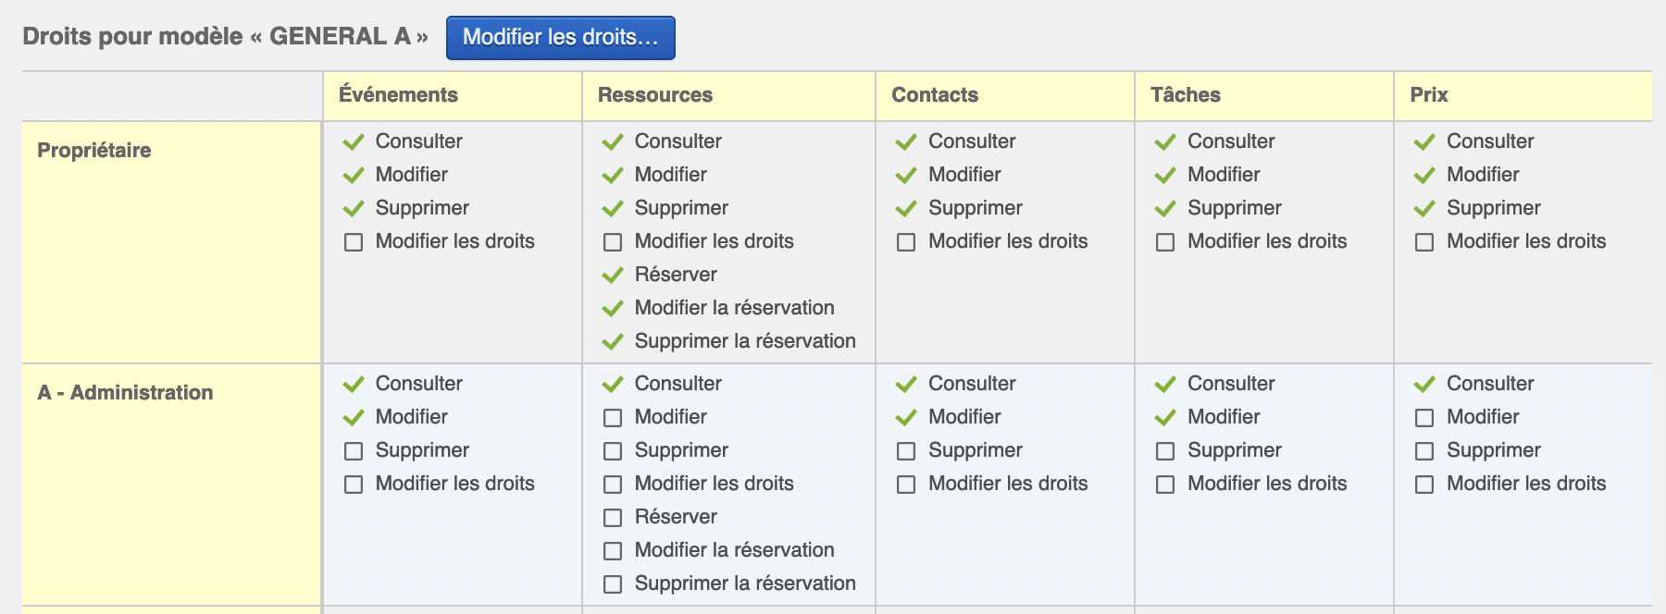
Task: Click the Administration Contacts Consulter checkmark icon
Action: tap(906, 384)
